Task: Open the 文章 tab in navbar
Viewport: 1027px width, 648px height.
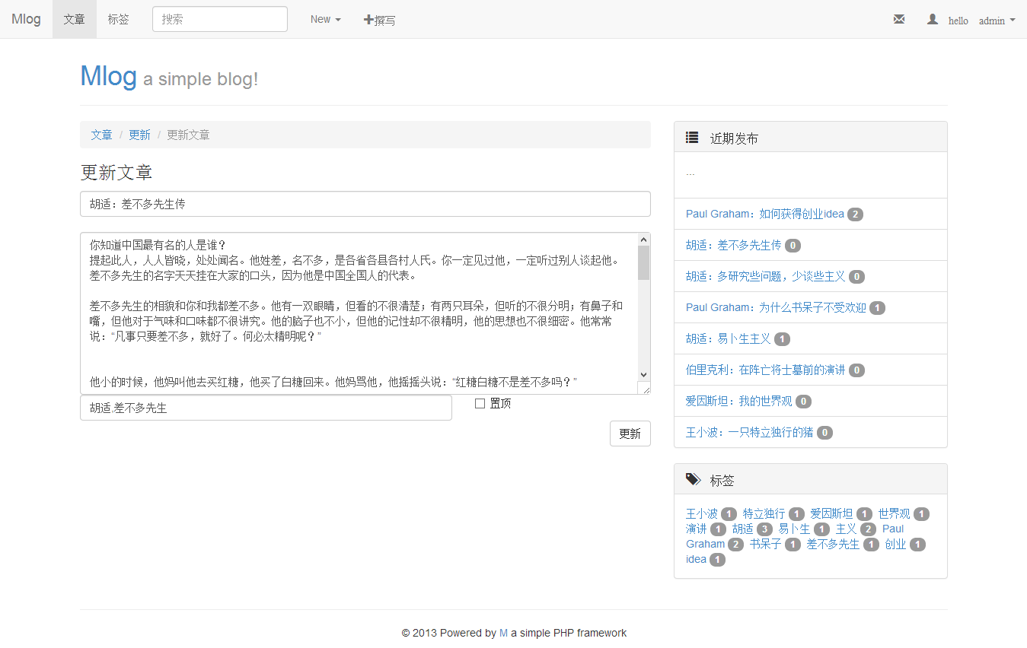Action: 75,20
